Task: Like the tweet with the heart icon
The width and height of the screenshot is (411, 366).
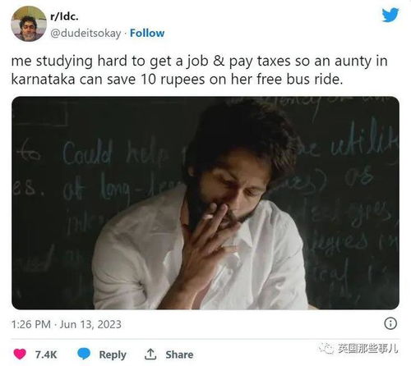Action: tap(20, 355)
